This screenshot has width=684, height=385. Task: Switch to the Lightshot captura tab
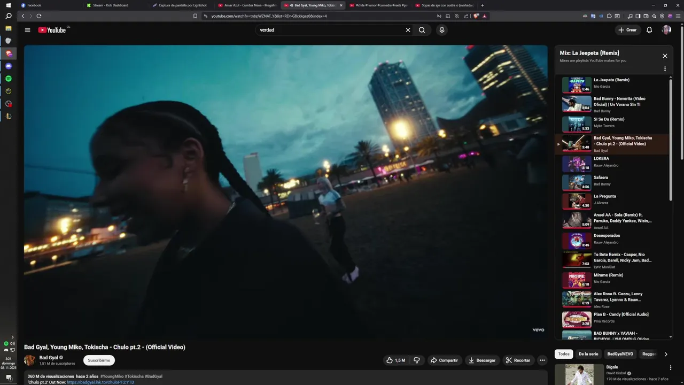(182, 5)
